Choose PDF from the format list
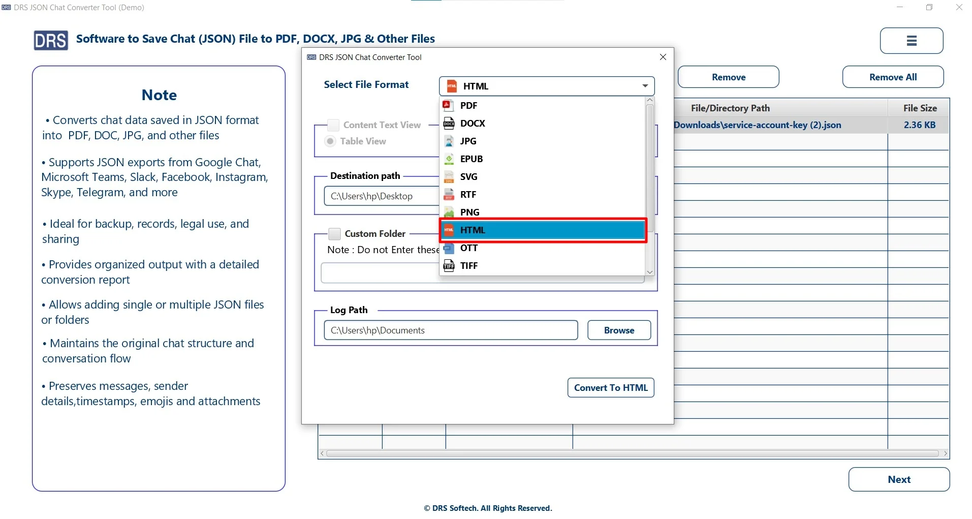Viewport: 972px width, 519px height. pos(543,105)
